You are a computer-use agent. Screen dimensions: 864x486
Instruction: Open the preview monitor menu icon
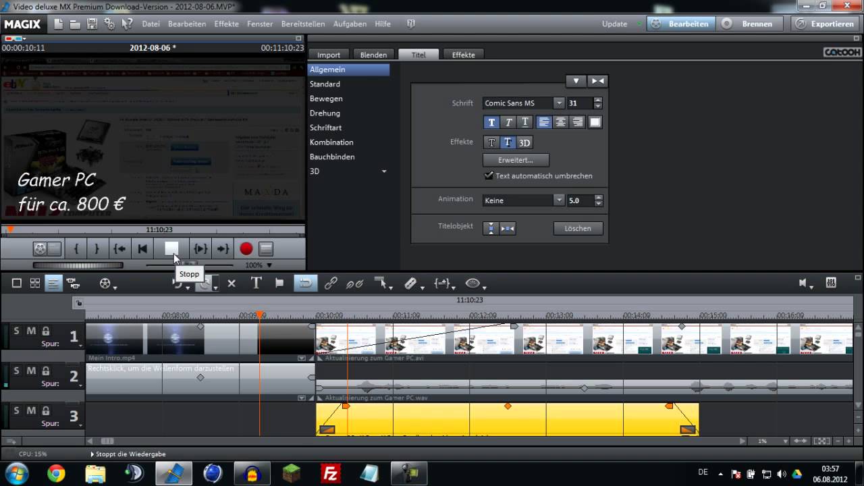click(x=266, y=249)
